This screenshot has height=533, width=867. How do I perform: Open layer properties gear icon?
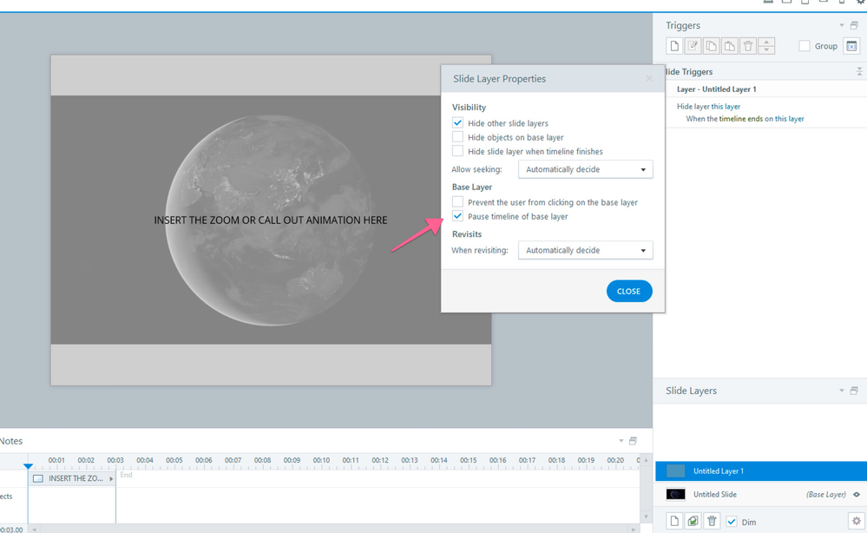point(855,521)
